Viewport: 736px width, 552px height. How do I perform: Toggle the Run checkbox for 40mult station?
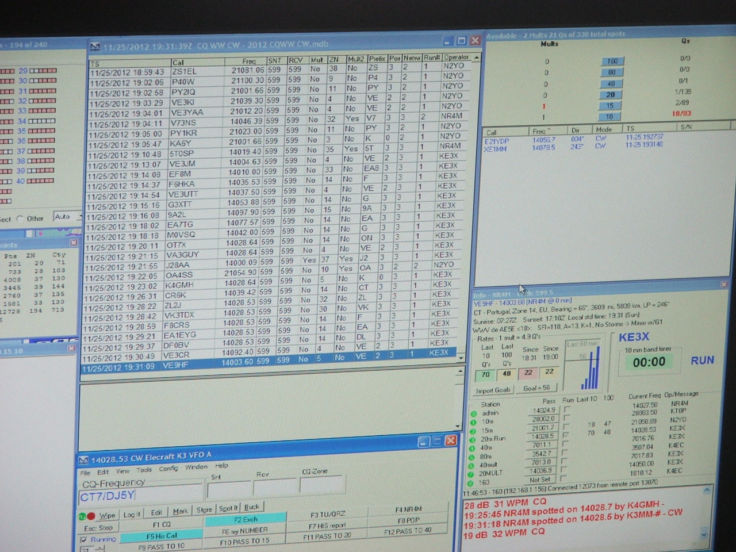click(565, 461)
